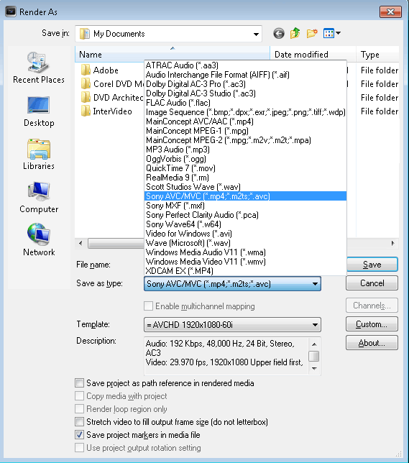
Task: Choose Scott Studios Wave (*.wav)
Action: pos(245,187)
